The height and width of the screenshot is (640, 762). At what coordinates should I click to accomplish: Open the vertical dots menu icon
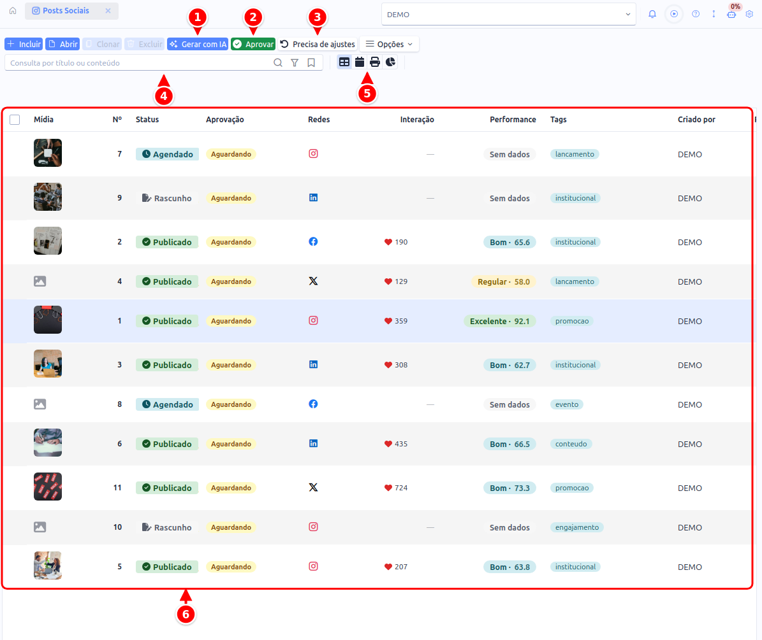714,14
